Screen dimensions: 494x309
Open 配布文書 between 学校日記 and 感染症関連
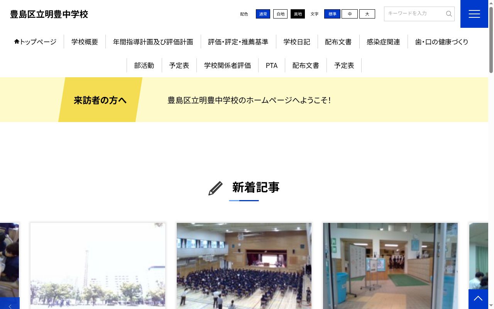point(338,42)
